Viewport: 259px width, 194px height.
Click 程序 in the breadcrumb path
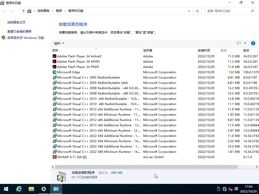click(x=59, y=11)
